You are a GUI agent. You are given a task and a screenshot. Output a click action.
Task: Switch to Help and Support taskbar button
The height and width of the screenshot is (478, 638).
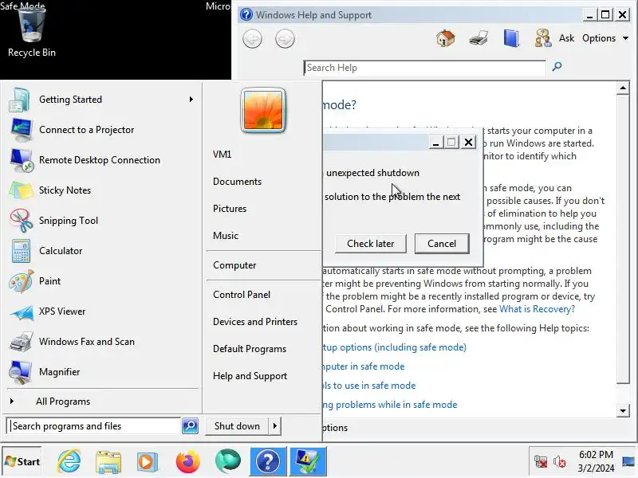268,462
